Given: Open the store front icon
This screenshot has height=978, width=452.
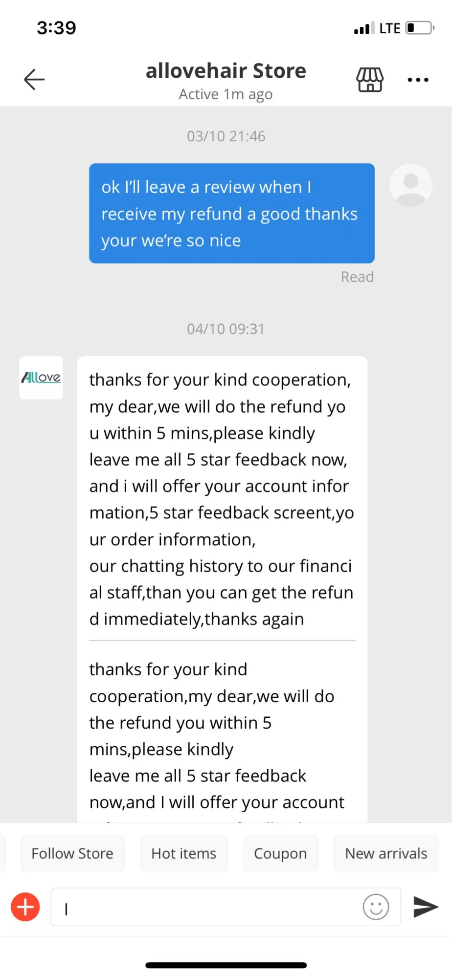Looking at the screenshot, I should [370, 80].
